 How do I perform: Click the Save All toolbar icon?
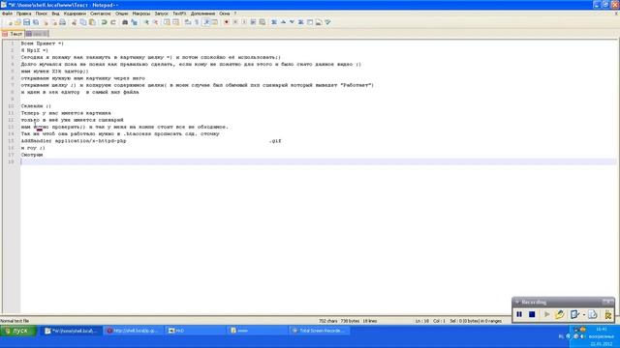click(35, 22)
